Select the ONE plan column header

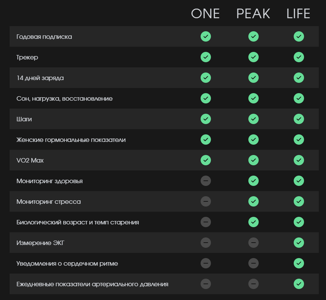tap(205, 14)
